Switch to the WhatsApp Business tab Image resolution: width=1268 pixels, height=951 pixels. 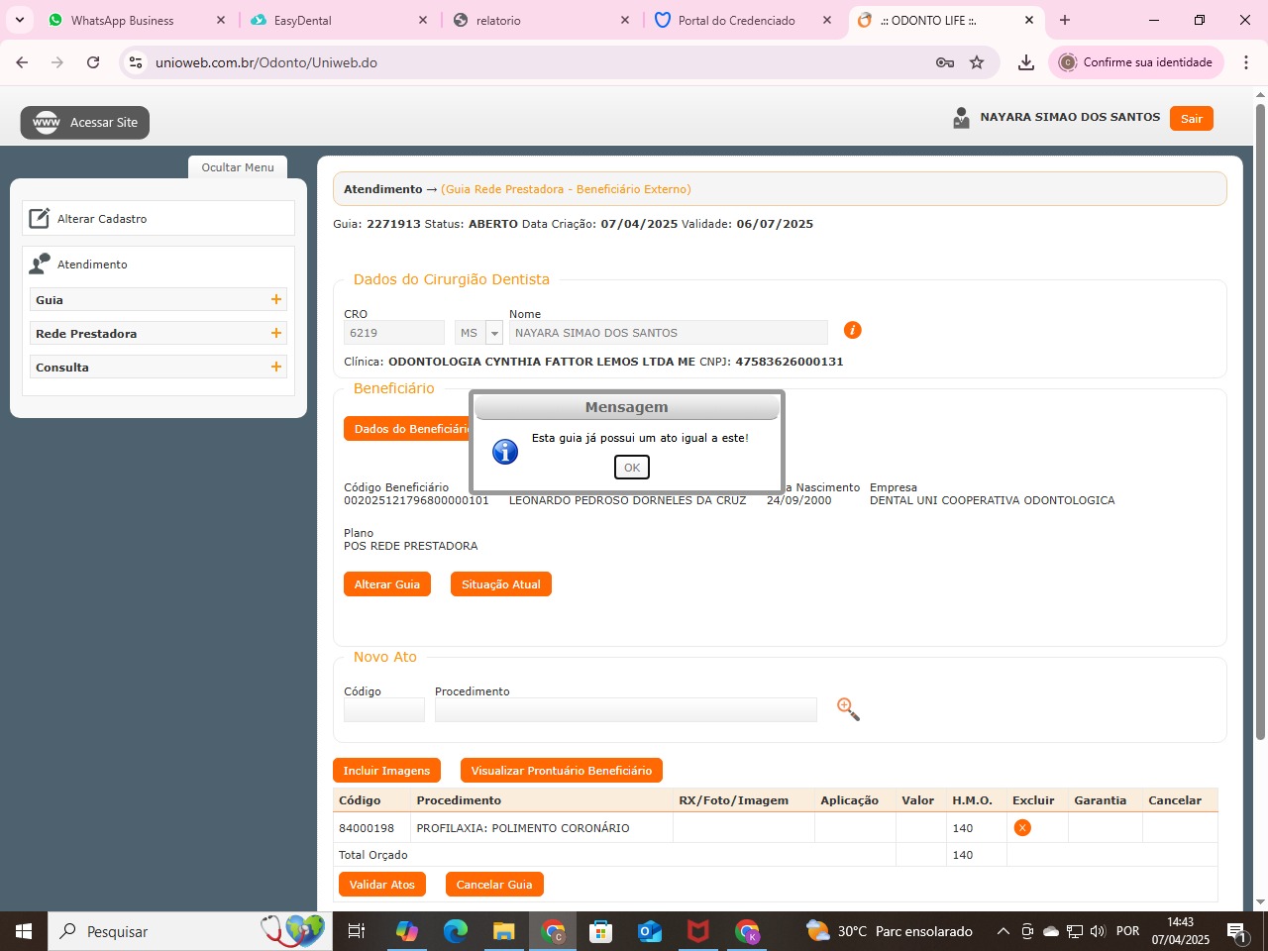point(122,20)
